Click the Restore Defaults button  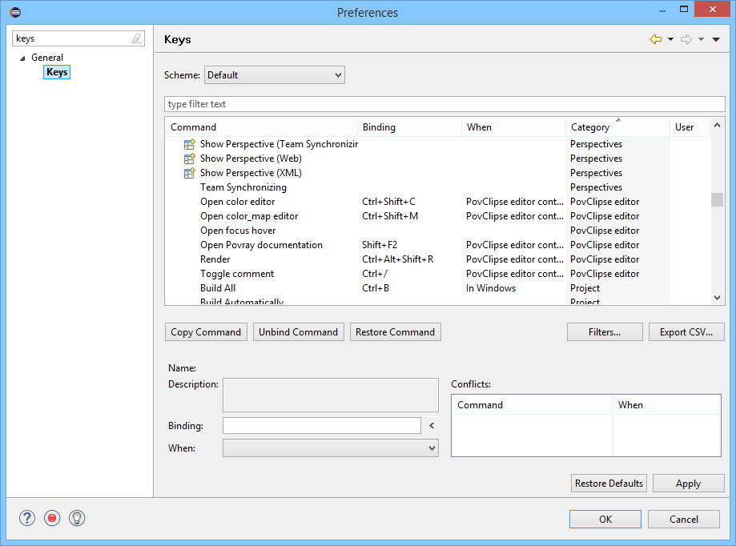point(609,483)
